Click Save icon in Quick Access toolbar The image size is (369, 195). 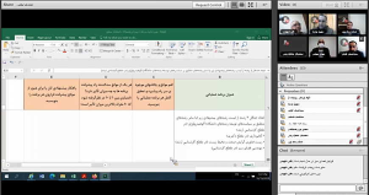tap(5, 62)
